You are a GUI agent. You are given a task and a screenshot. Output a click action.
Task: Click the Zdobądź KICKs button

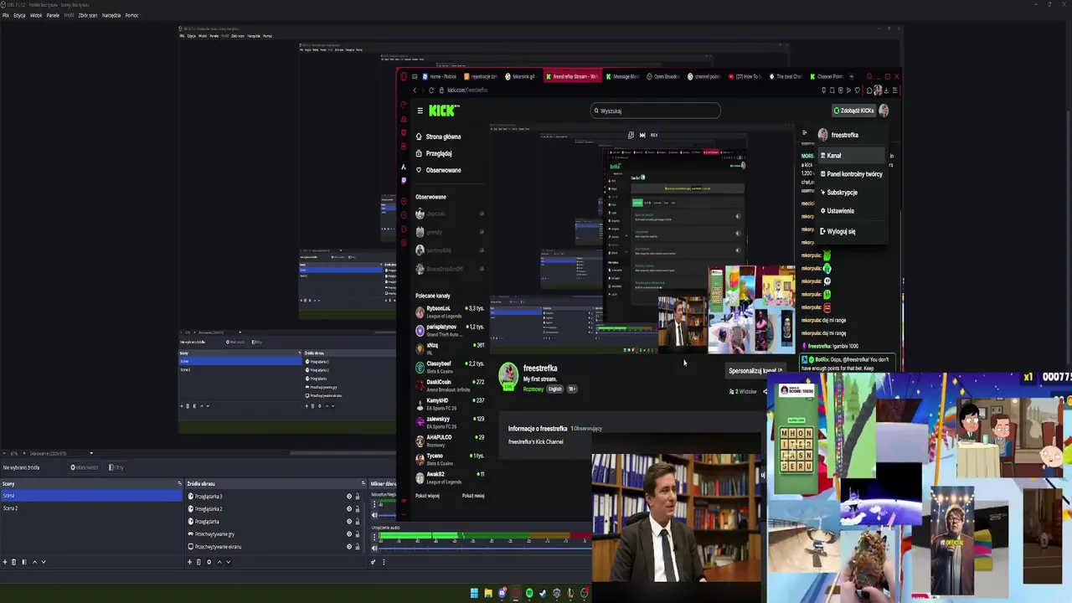tap(853, 111)
